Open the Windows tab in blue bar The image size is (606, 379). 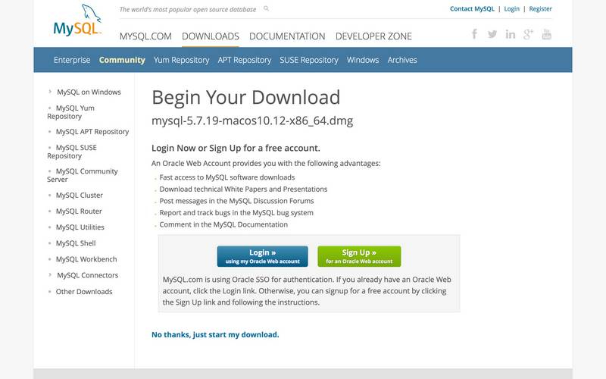363,60
